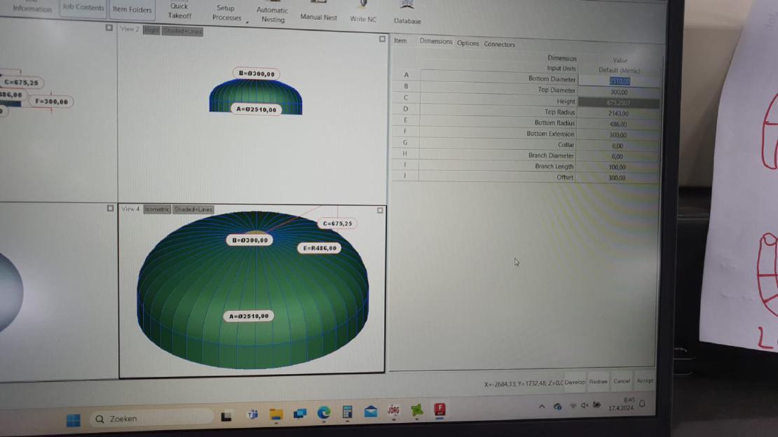Viewport: 778px width, 437px height.
Task: Select the Height value cell
Action: (x=619, y=103)
